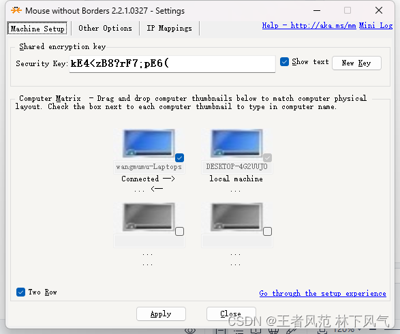The height and width of the screenshot is (334, 400).
Task: Click inside the Security Key field
Action: [172, 64]
